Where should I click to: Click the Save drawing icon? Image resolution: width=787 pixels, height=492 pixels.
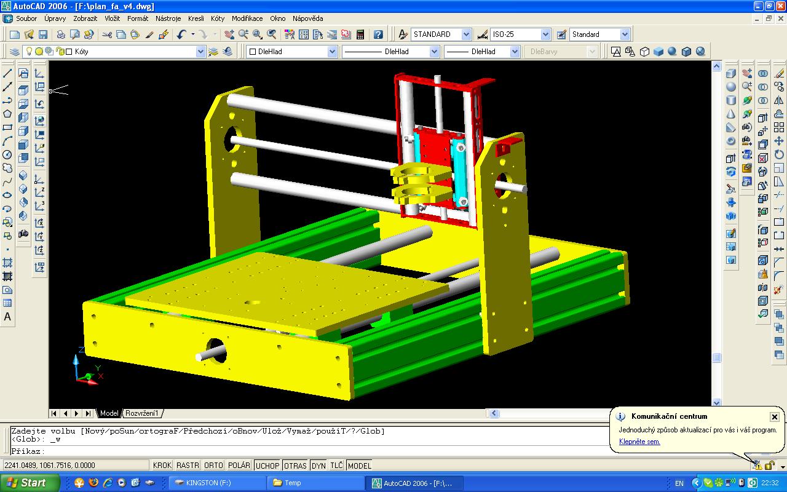(x=43, y=34)
